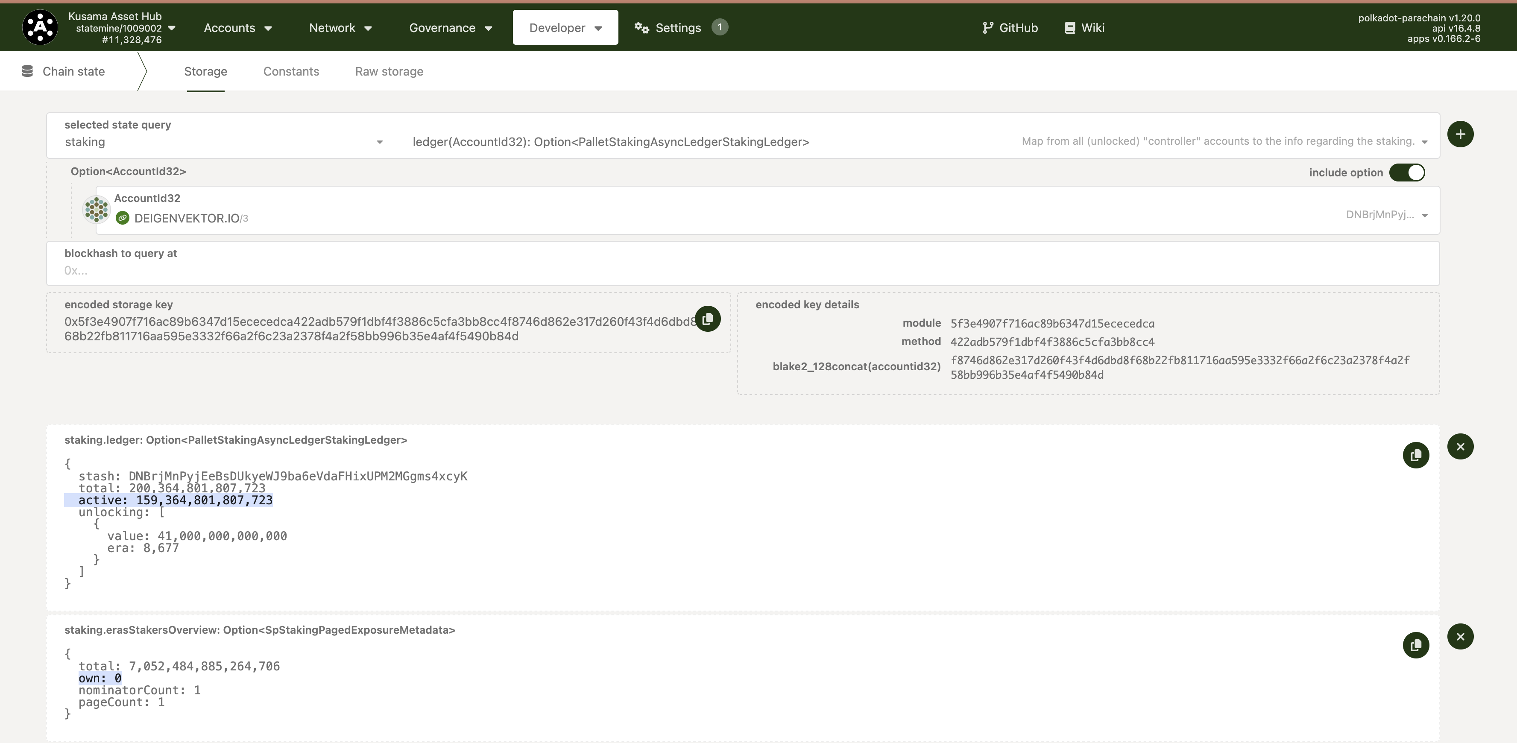Expand the staking module dropdown
This screenshot has width=1517, height=743.
click(379, 142)
